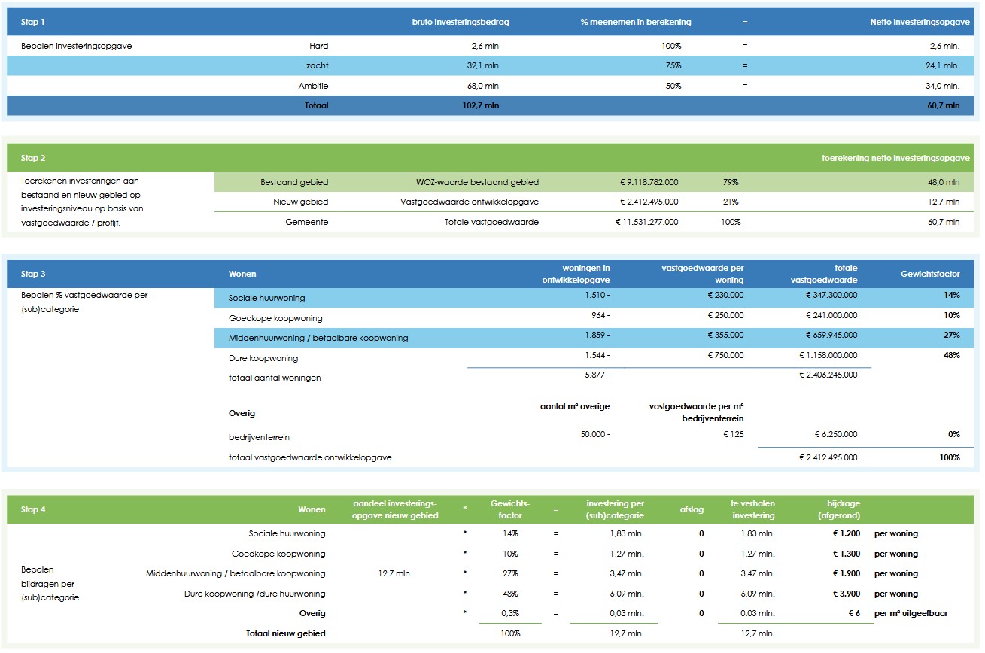Click the "Gemeente" row label
The height and width of the screenshot is (653, 985).
coord(307,222)
